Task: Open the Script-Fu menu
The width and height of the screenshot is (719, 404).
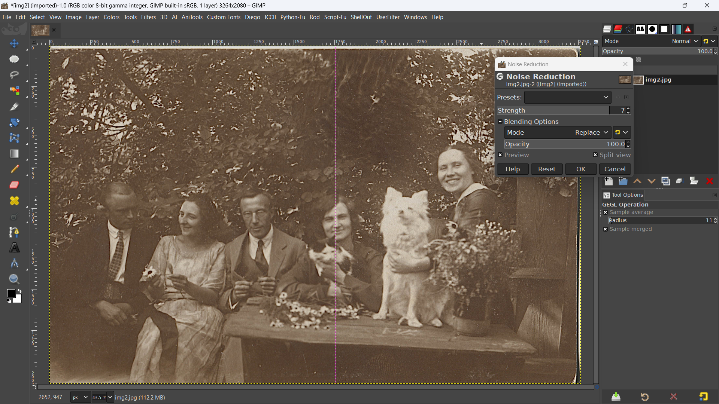Action: click(335, 17)
